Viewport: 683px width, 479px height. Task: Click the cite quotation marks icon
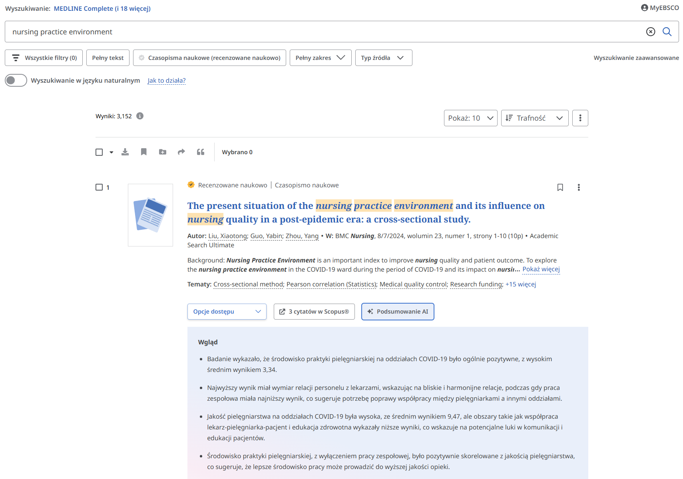201,152
